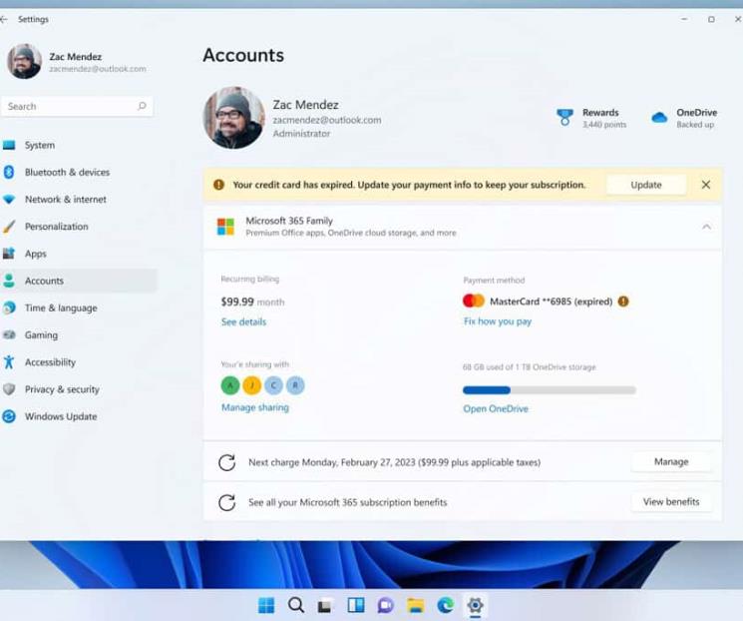Click the Microsoft logo on 365 Family card

pyautogui.click(x=225, y=227)
